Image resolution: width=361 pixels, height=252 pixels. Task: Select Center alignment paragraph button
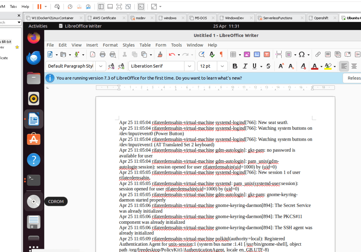pos(354,66)
